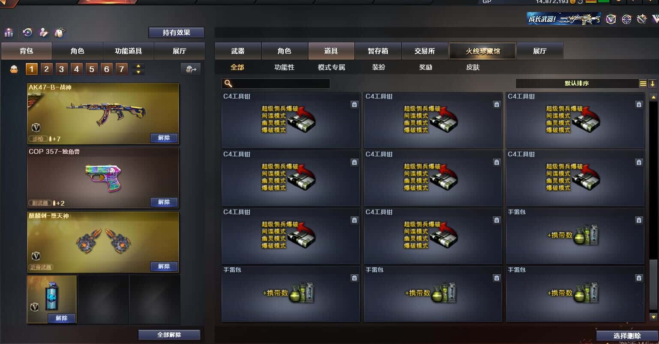Viewport: 659px width, 344px height.
Task: Open the replay circular-arrow icon
Action: click(x=28, y=33)
